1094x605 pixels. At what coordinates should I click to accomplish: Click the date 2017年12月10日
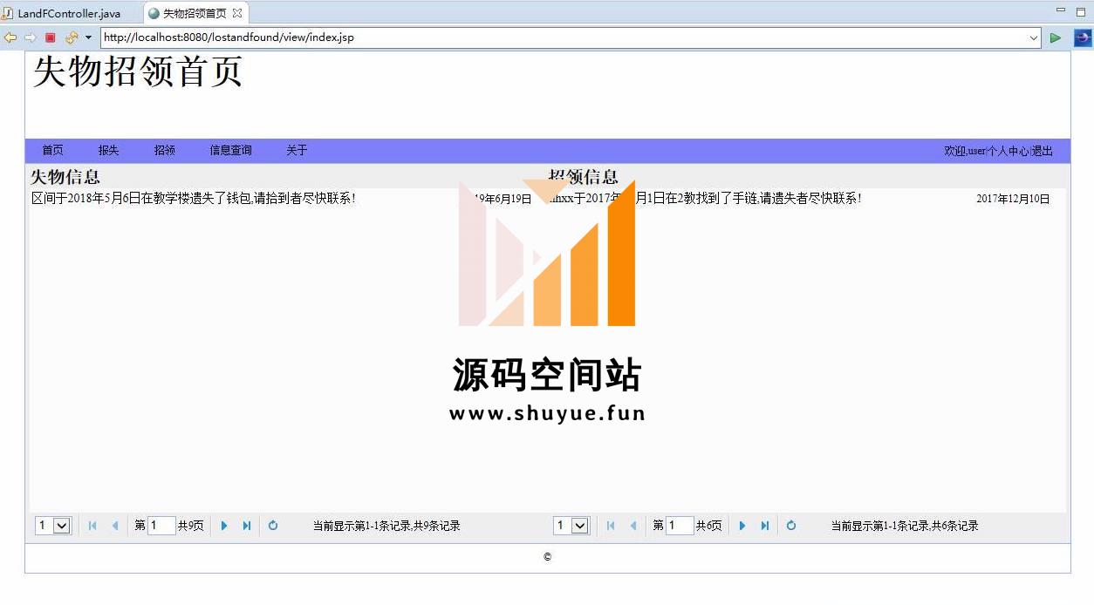(x=1013, y=199)
